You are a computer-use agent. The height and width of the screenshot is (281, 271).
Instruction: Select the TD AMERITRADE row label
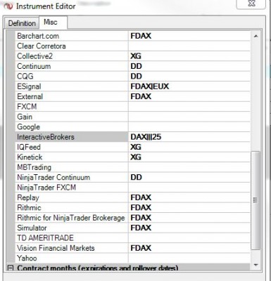pyautogui.click(x=72, y=238)
